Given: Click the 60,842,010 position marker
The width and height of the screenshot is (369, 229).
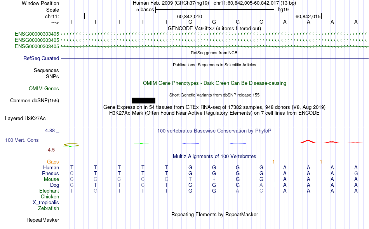Looking at the screenshot, I should coord(190,16).
